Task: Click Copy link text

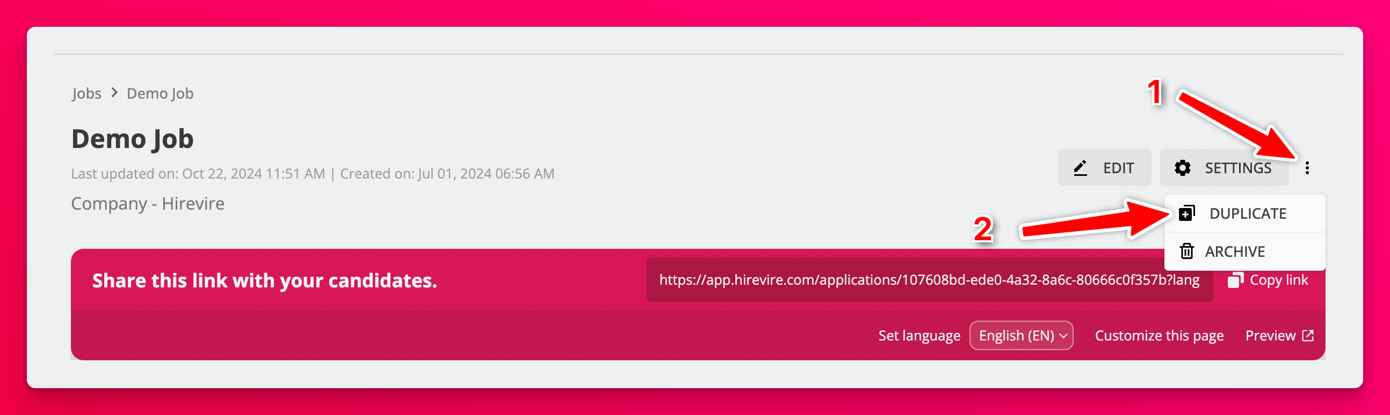Action: pyautogui.click(x=1278, y=280)
